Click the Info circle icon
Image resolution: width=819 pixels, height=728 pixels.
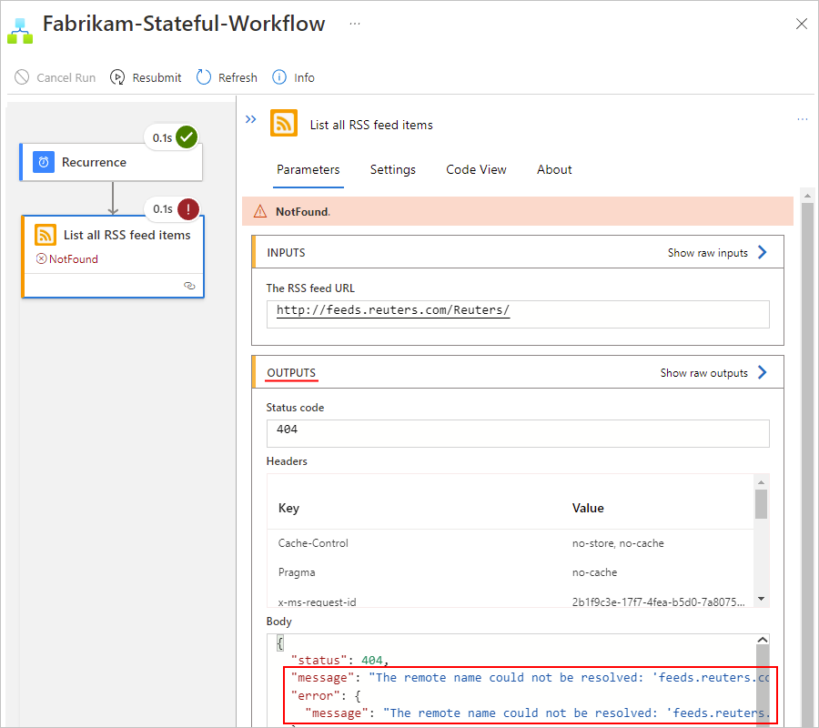[279, 77]
